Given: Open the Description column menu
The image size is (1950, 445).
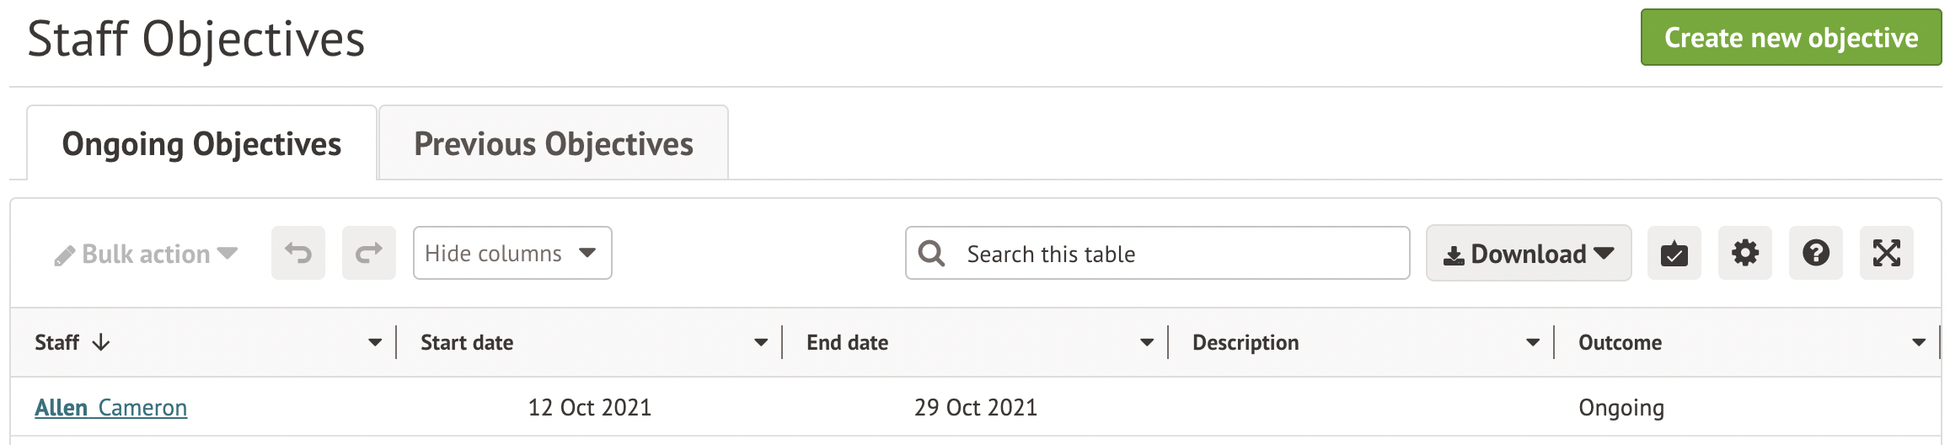Looking at the screenshot, I should 1533,342.
